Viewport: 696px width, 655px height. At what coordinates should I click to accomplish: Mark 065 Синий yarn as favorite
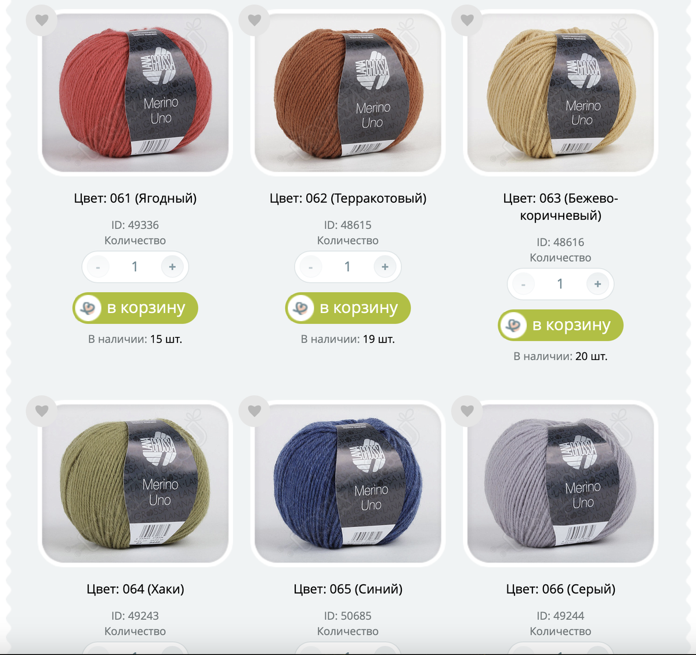(x=254, y=411)
